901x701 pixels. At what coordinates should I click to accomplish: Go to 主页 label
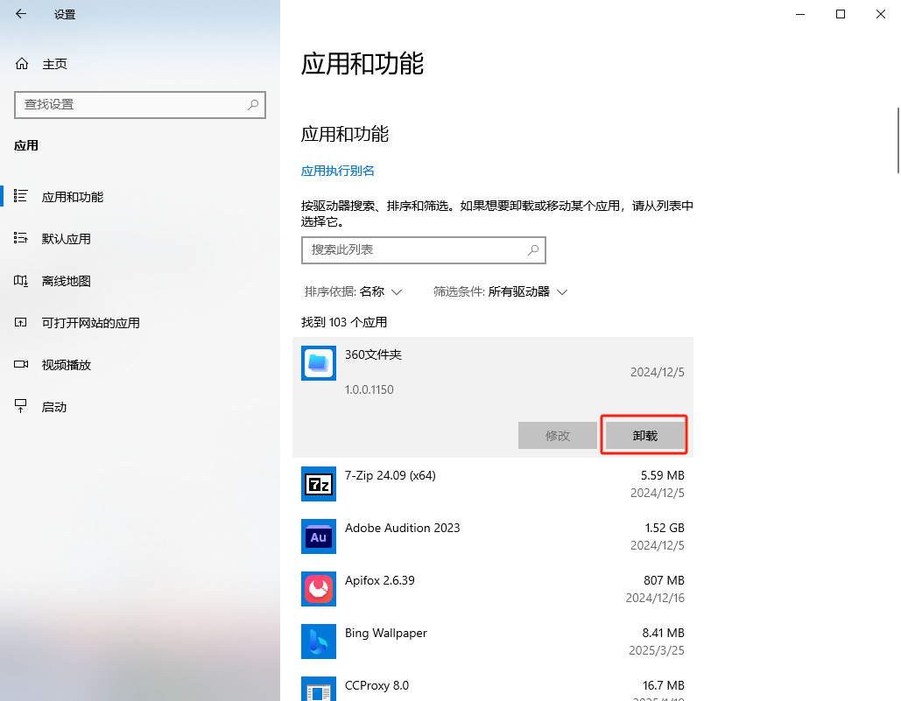pos(54,64)
